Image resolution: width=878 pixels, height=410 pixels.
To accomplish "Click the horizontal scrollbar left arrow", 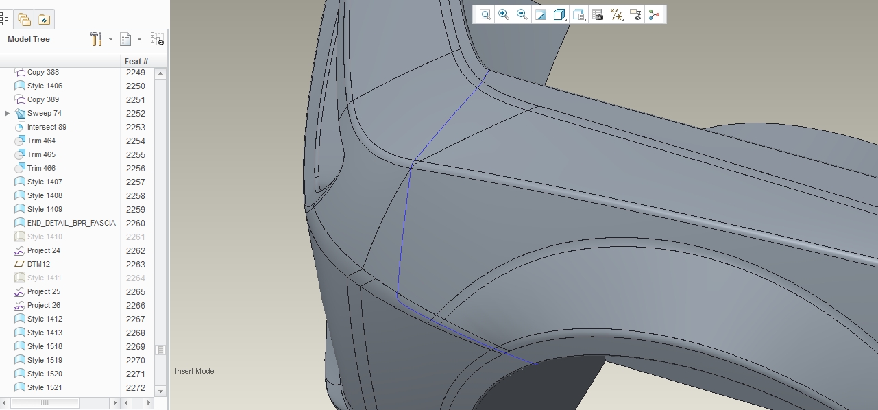I will pyautogui.click(x=5, y=403).
